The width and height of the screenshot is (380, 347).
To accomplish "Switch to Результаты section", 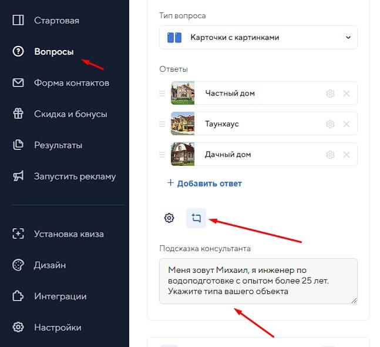I will point(58,145).
